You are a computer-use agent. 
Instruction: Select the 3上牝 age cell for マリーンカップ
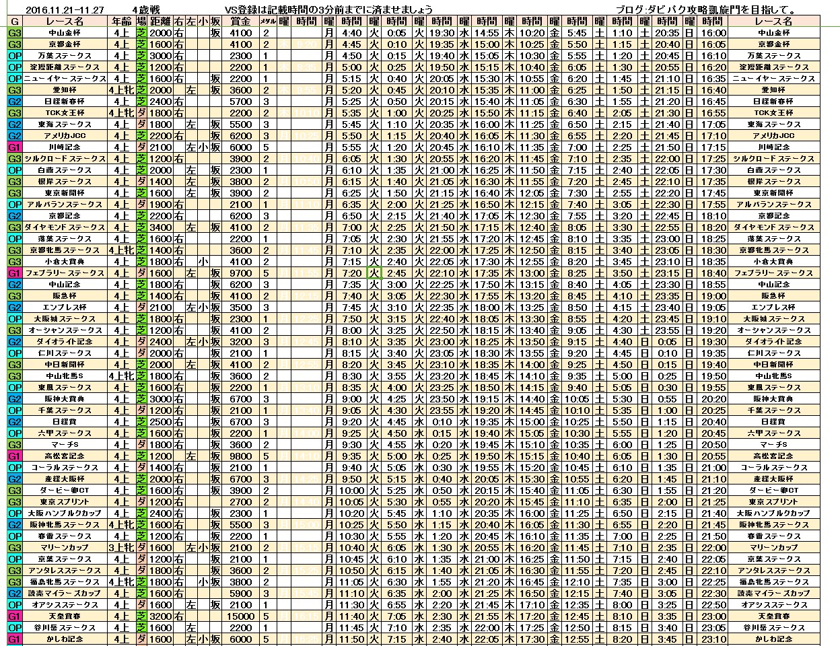coord(122,548)
